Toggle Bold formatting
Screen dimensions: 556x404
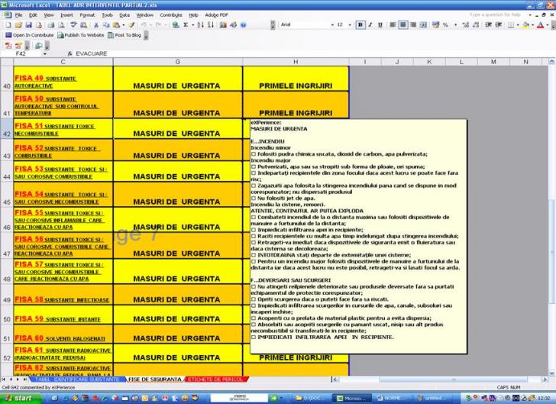360,25
